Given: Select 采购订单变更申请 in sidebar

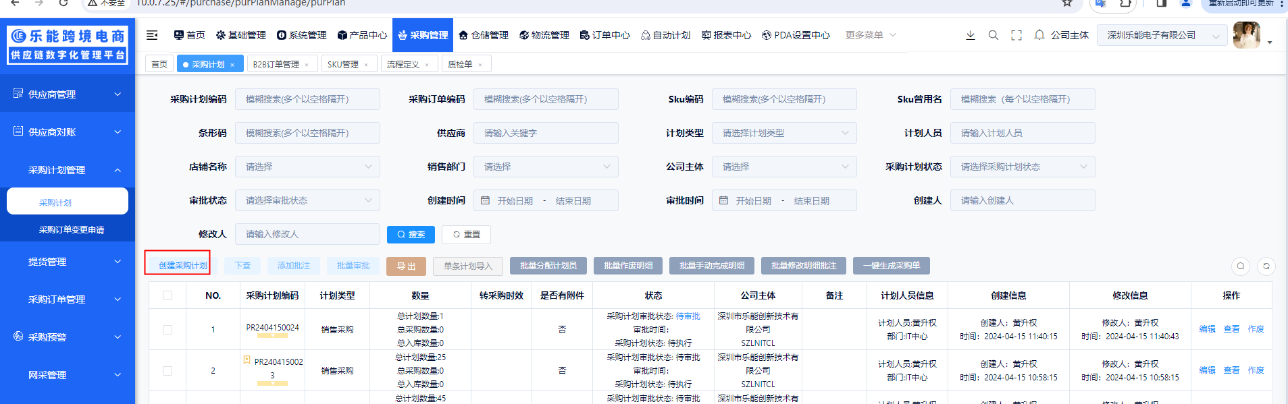Looking at the screenshot, I should click(x=72, y=229).
